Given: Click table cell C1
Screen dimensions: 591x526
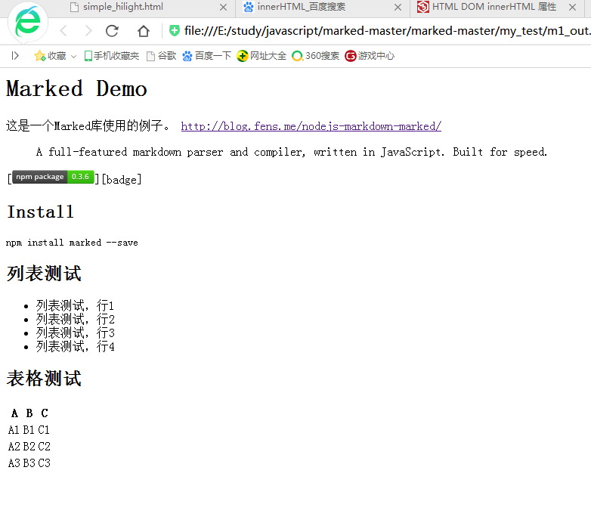Looking at the screenshot, I should point(44,430).
